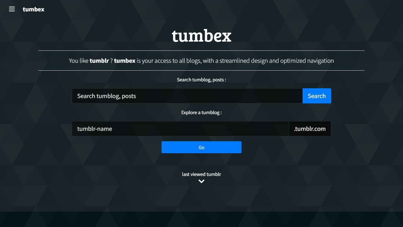The height and width of the screenshot is (227, 403).
Task: Click the 'Search tumblog, posts :' label
Action: 201,79
